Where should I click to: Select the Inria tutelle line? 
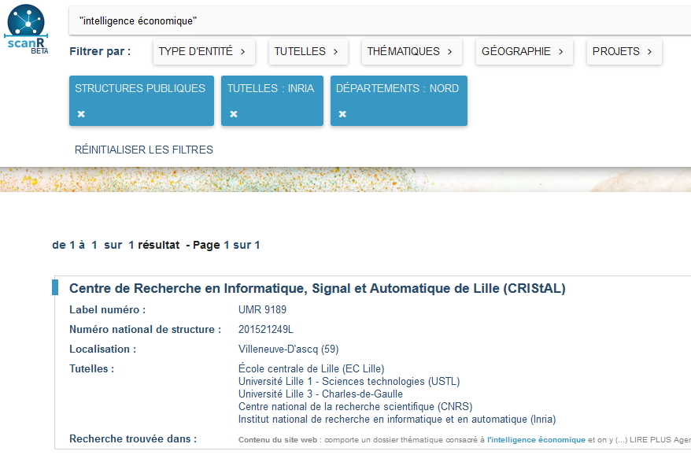tap(397, 419)
